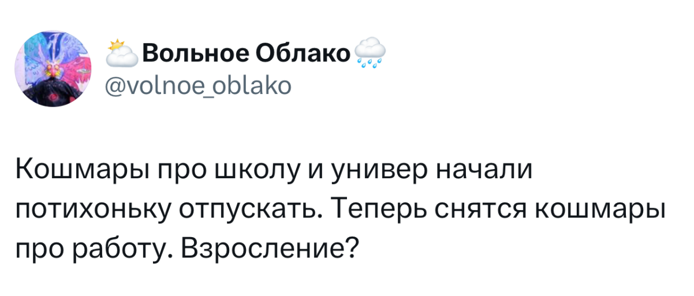694x296 pixels.
Task: Open the Вольное Облако display name link
Action: [x=246, y=54]
